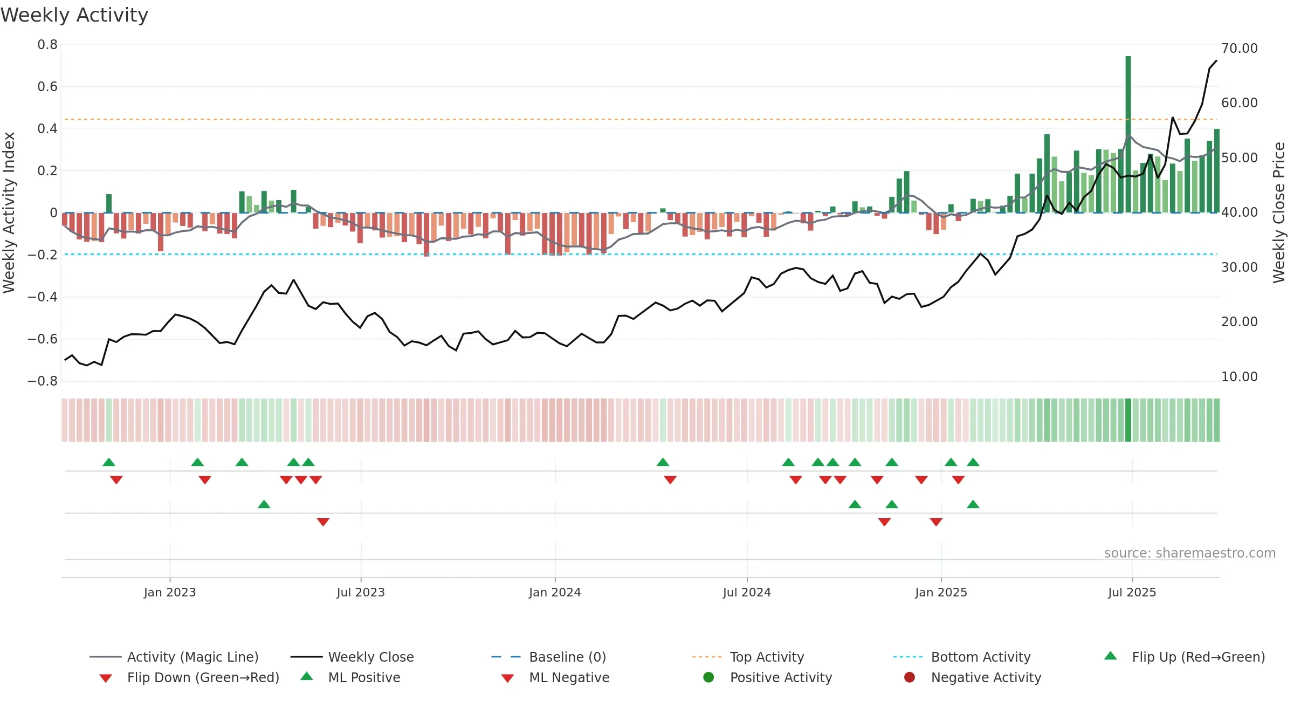This screenshot has width=1294, height=728.
Task: Click the Jan 2023 x-axis label
Action: [170, 593]
